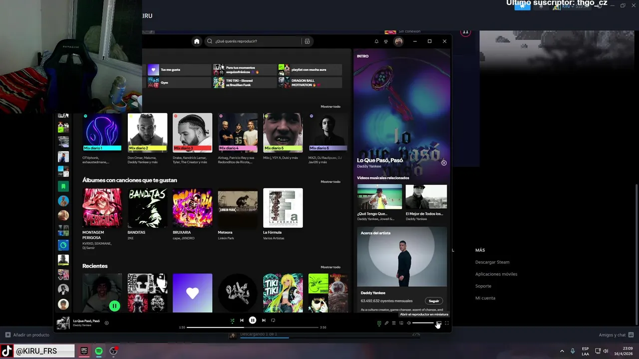This screenshot has height=359, width=639.
Task: Seek on the song progress bar
Action: click(253, 327)
